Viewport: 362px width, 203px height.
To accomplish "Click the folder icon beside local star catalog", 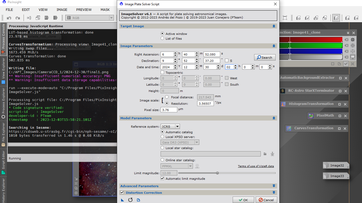I will pyautogui.click(x=265, y=154).
